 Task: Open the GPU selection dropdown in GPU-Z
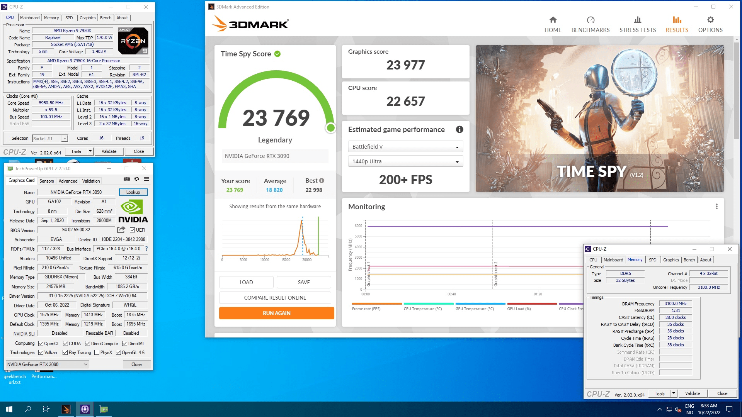click(x=48, y=364)
